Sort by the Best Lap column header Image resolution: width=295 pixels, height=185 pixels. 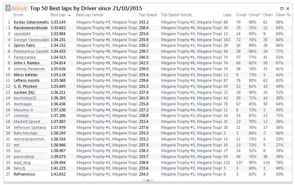pyautogui.click(x=58, y=15)
